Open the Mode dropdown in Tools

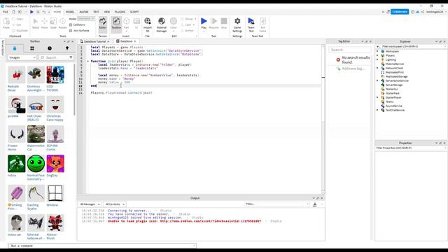(x=86, y=19)
